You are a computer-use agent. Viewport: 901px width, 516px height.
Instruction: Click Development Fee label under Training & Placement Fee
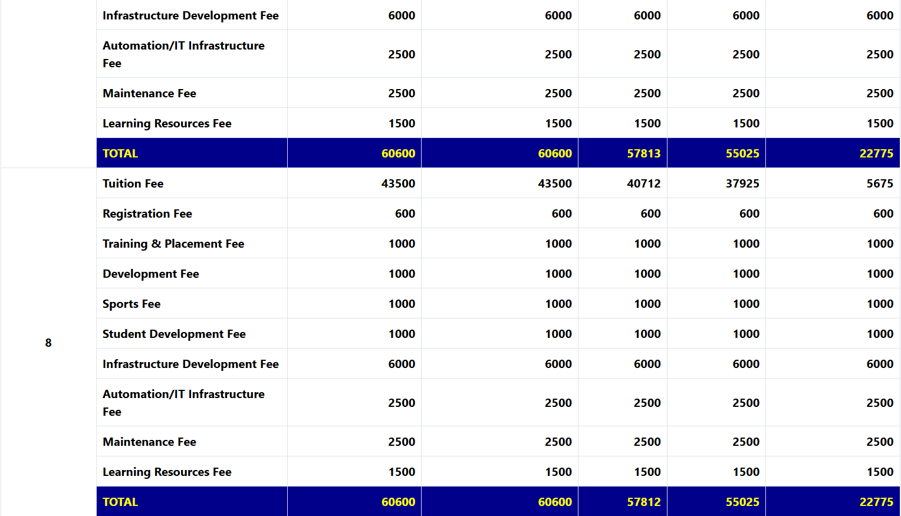pos(150,274)
